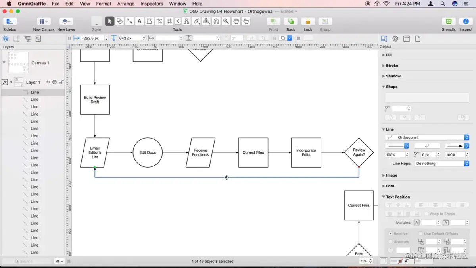The width and height of the screenshot is (476, 268).
Task: Select the Zoom magnifier tool
Action: point(226,21)
